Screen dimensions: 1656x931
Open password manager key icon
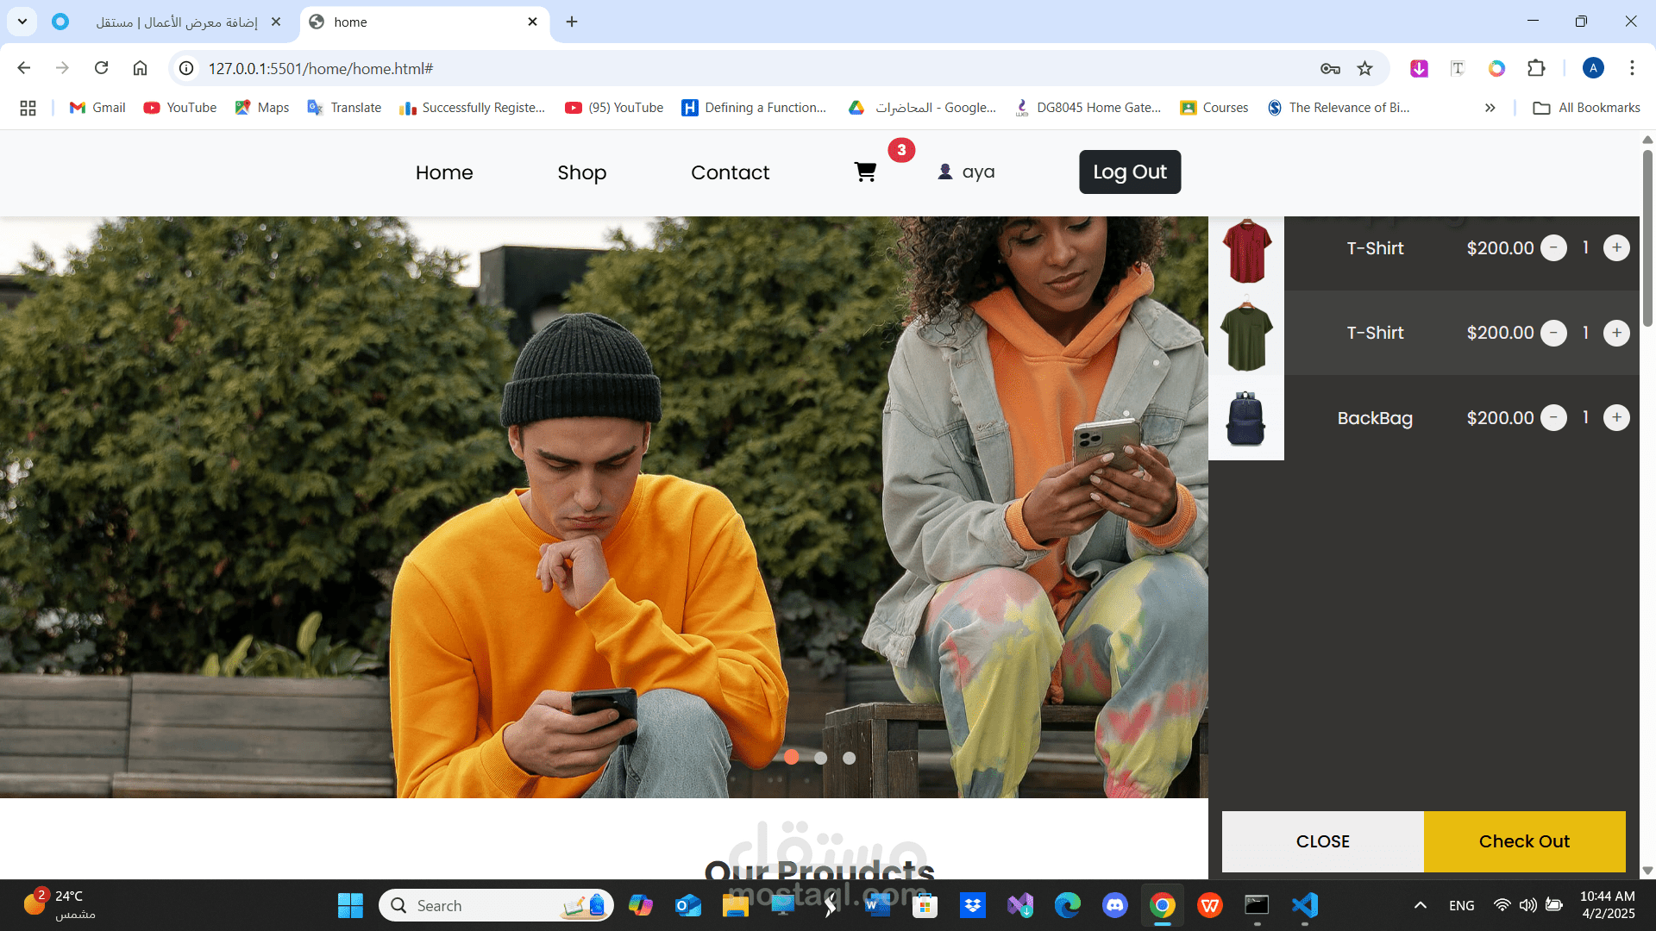pyautogui.click(x=1330, y=68)
